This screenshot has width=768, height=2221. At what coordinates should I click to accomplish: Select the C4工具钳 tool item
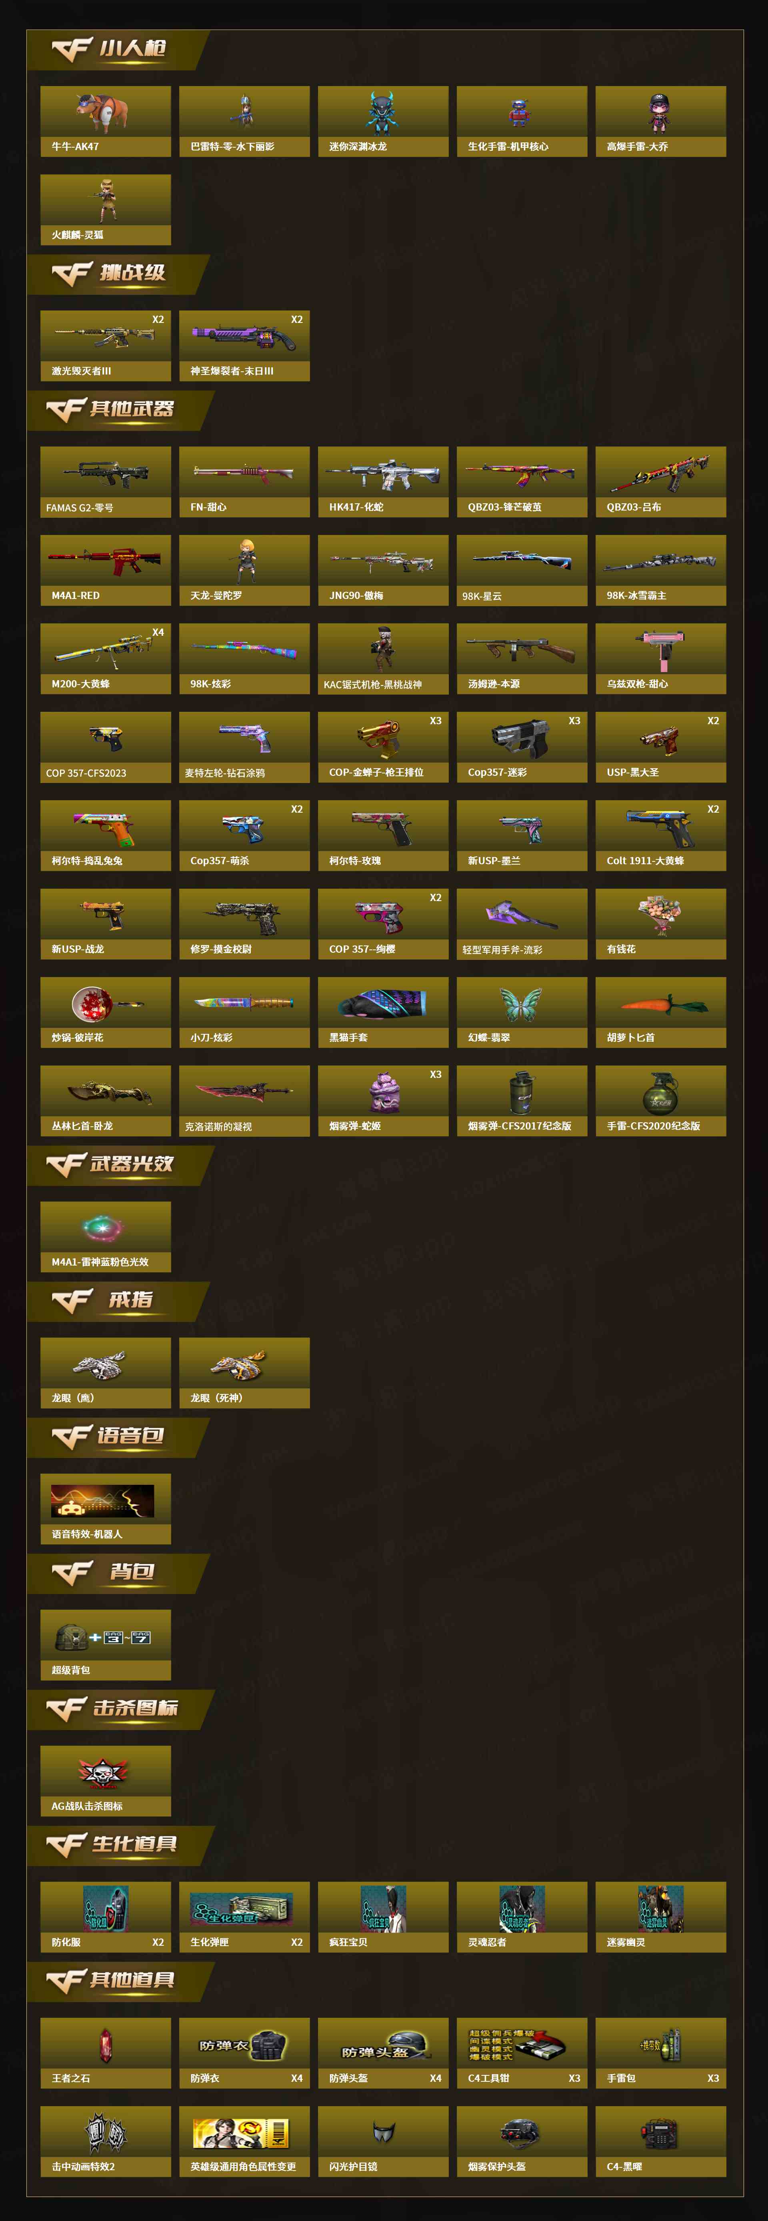coord(522,2053)
